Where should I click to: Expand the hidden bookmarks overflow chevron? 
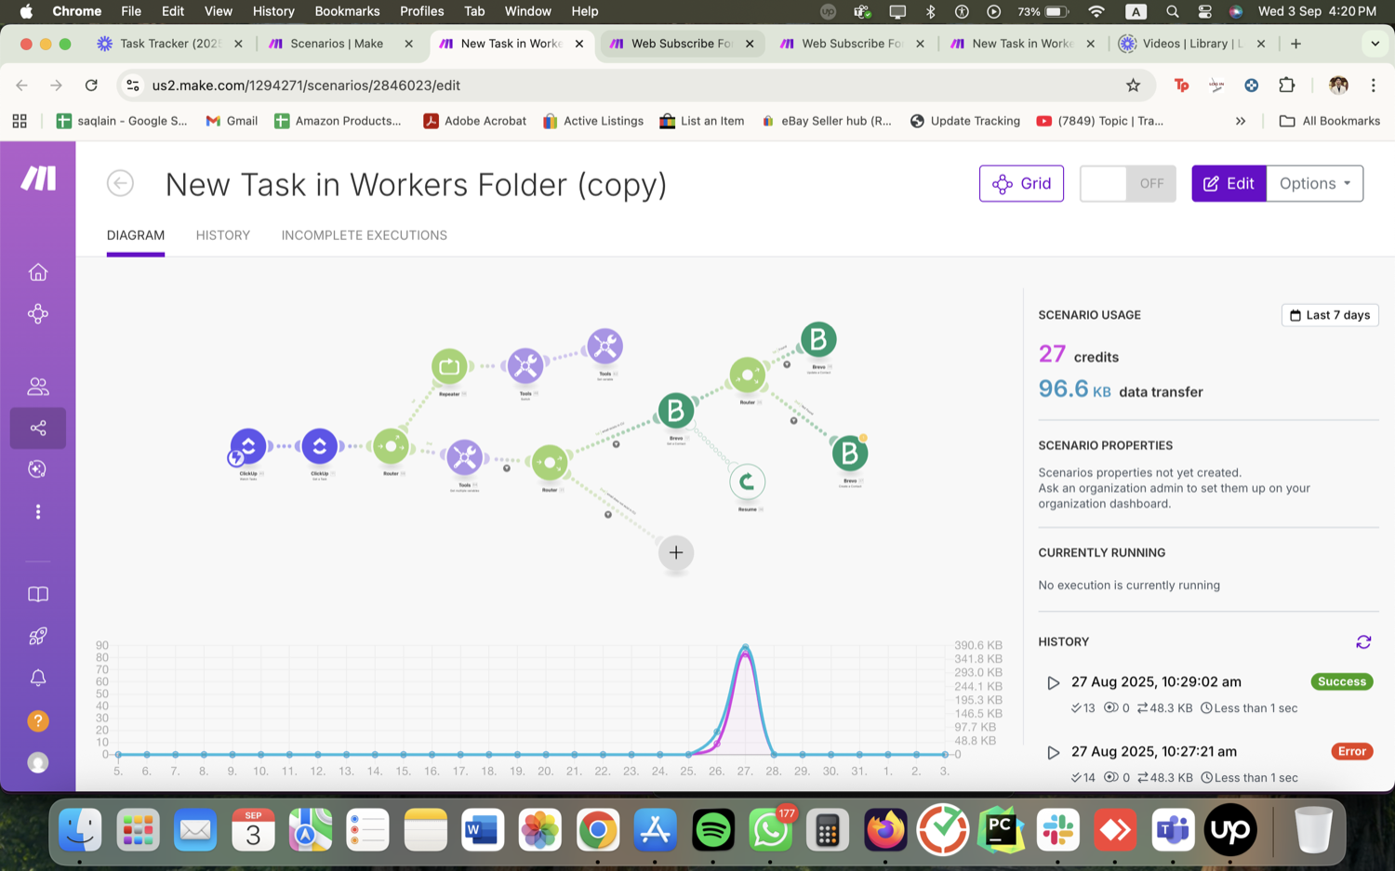(x=1240, y=121)
